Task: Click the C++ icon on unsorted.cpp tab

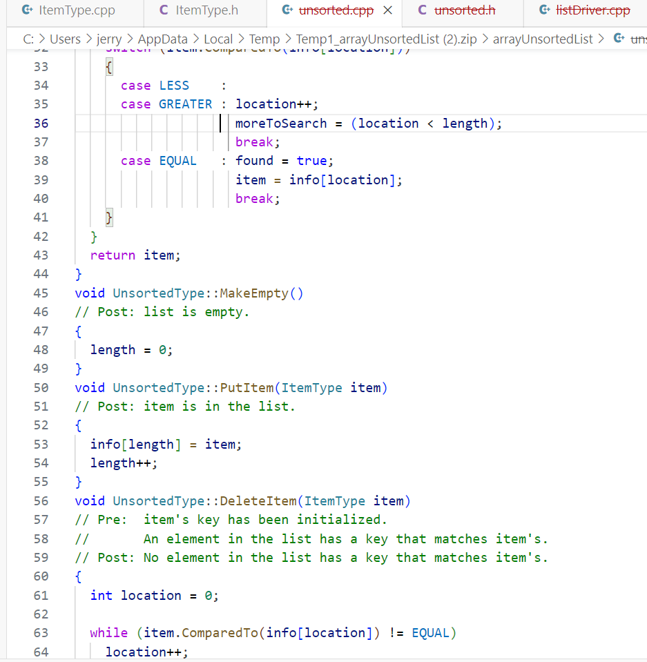Action: [287, 10]
